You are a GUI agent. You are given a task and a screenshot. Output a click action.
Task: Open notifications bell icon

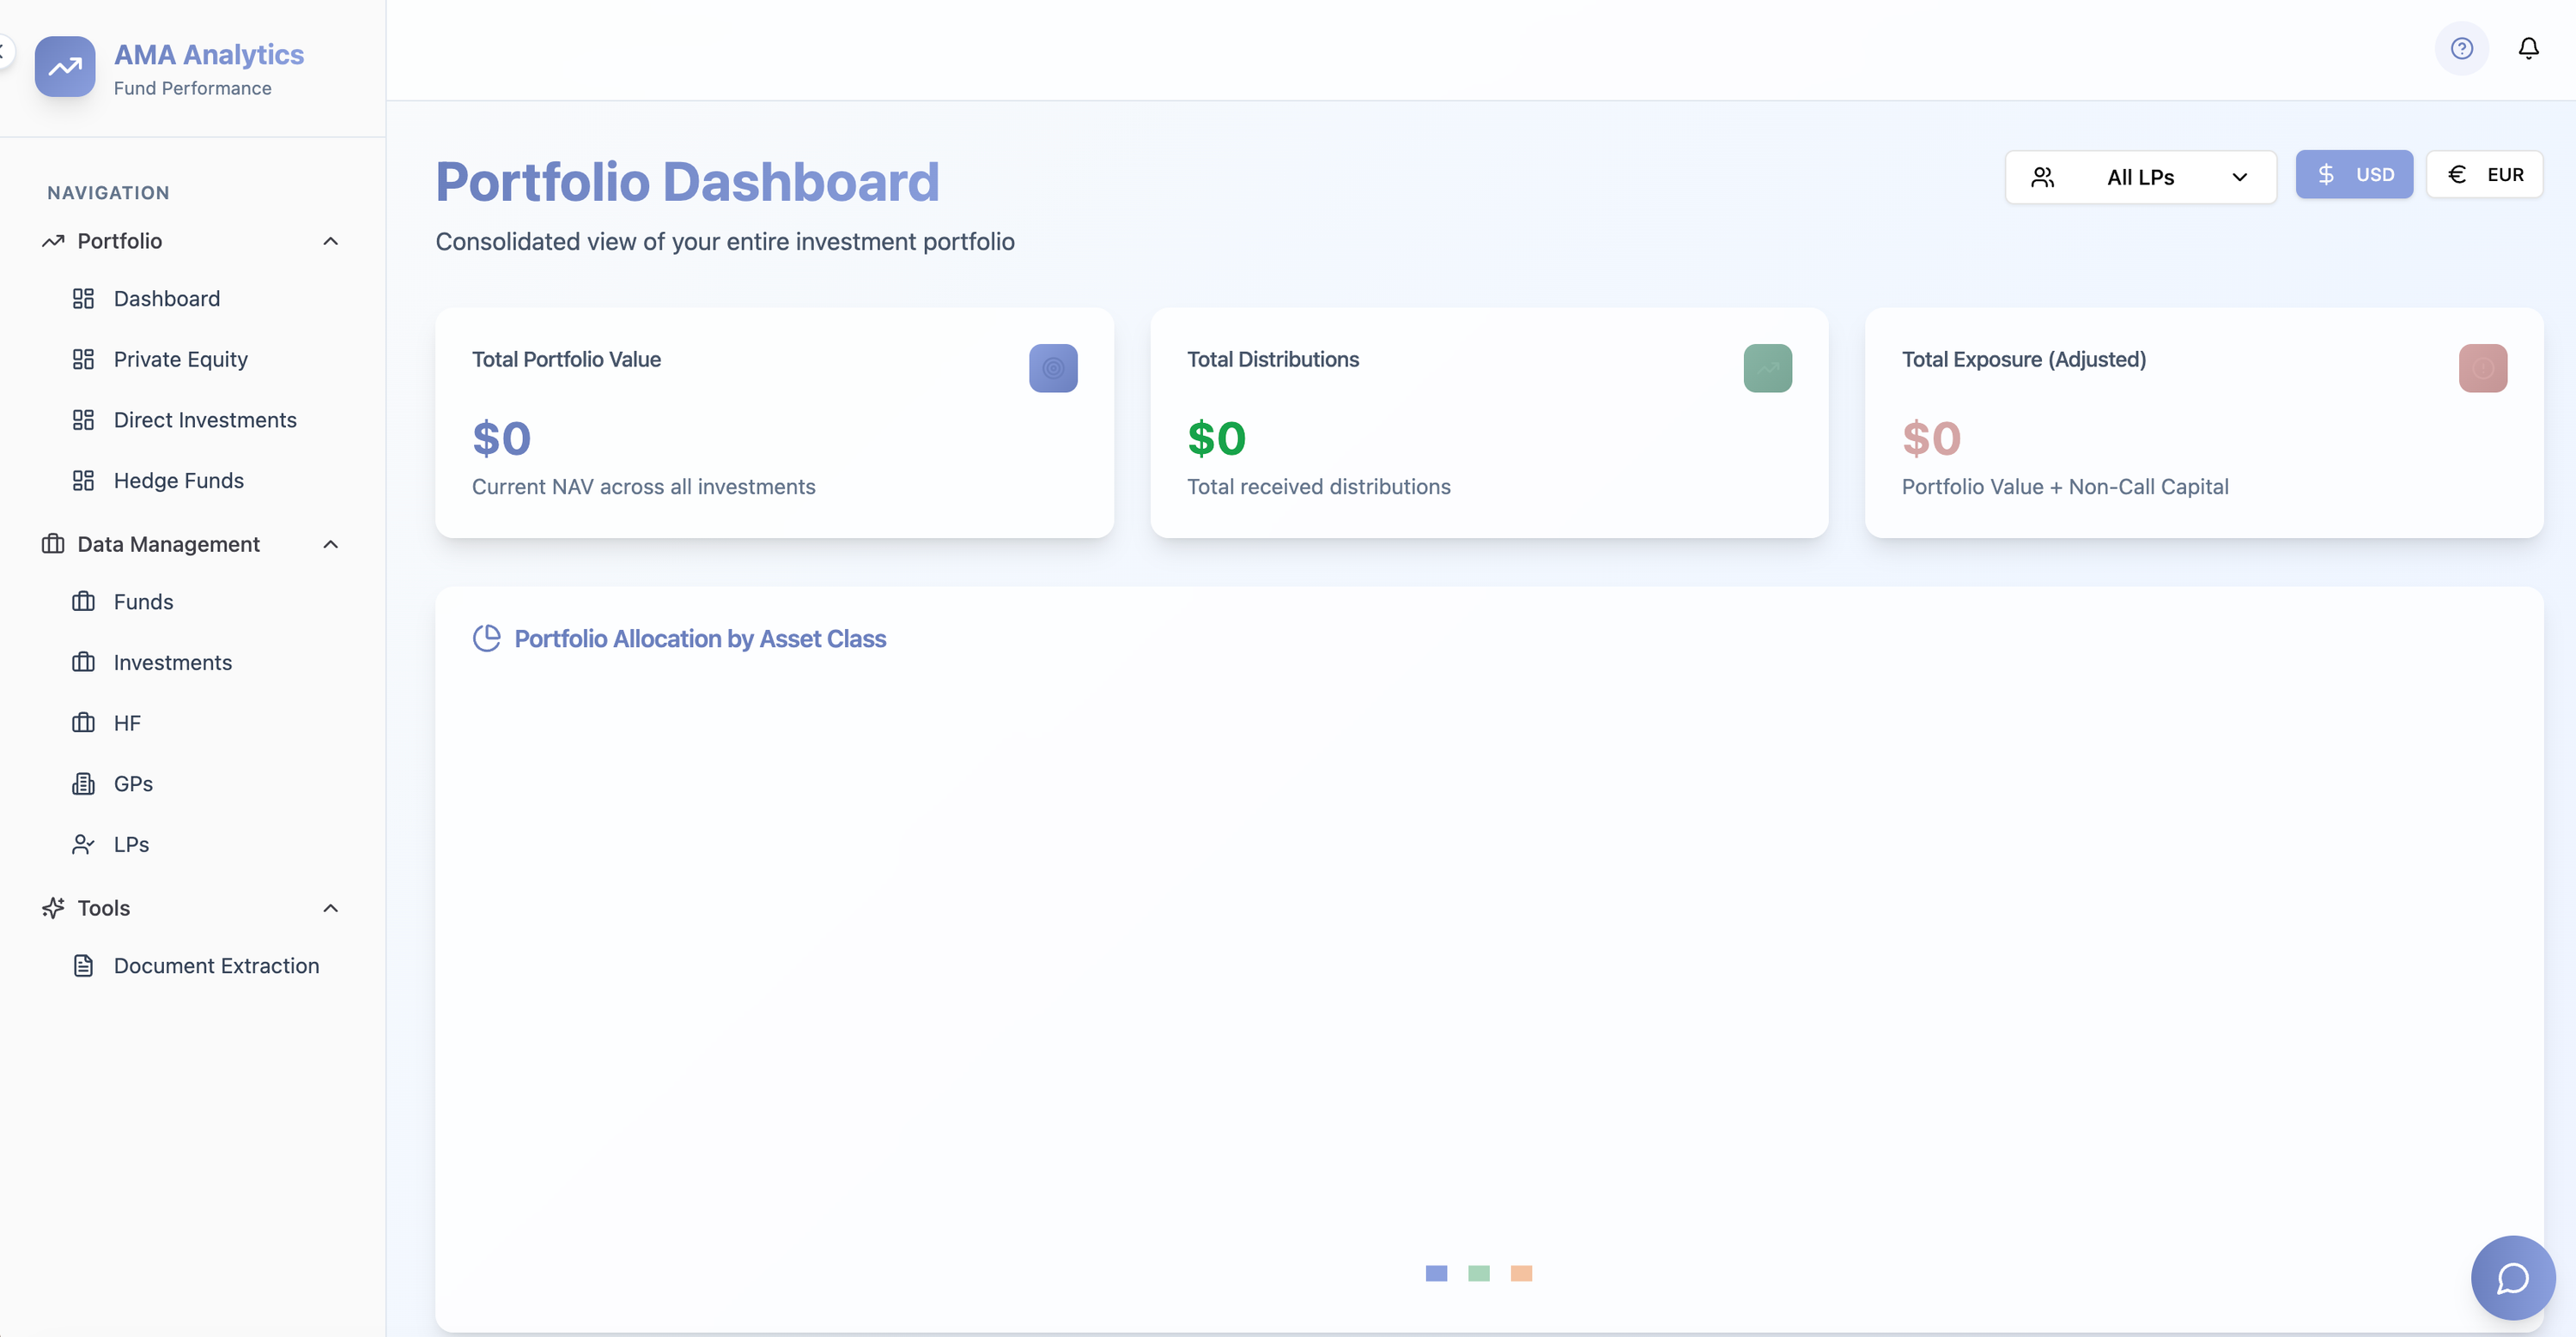(2528, 48)
